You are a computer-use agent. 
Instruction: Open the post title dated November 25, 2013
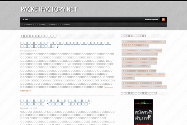[56, 102]
